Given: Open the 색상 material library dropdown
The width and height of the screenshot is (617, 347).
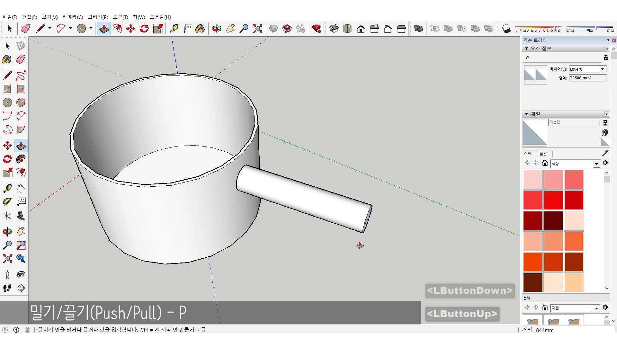Looking at the screenshot, I should tap(596, 164).
